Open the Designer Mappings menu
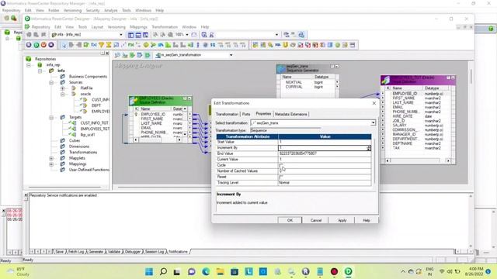The width and height of the screenshot is (497, 279). tap(138, 27)
